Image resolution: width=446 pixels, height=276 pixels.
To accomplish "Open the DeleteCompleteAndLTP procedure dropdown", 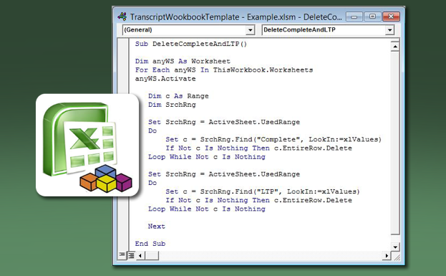I will click(x=389, y=29).
